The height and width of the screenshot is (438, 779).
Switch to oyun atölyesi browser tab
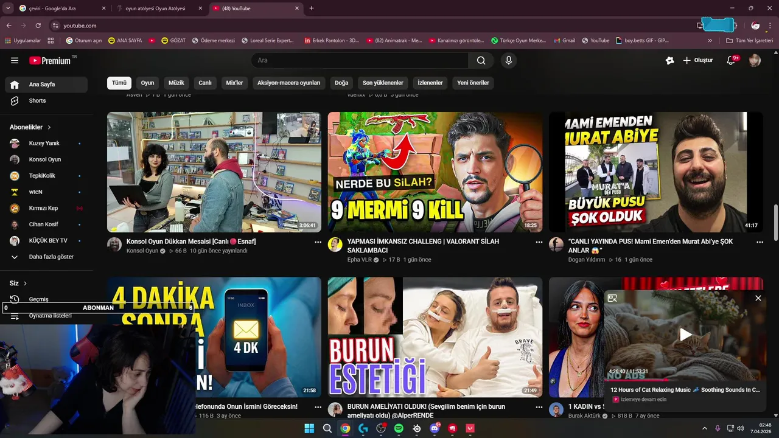click(158, 9)
